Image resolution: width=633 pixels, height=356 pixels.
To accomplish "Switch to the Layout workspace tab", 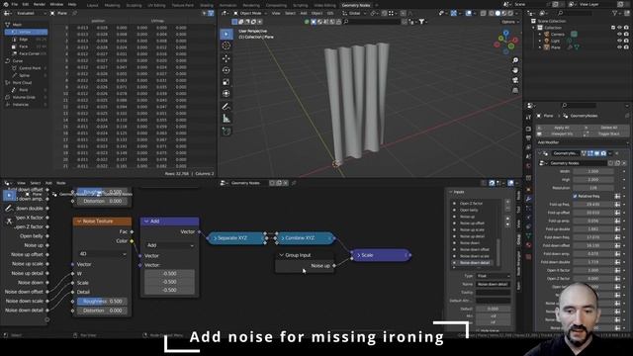I will (x=92, y=5).
